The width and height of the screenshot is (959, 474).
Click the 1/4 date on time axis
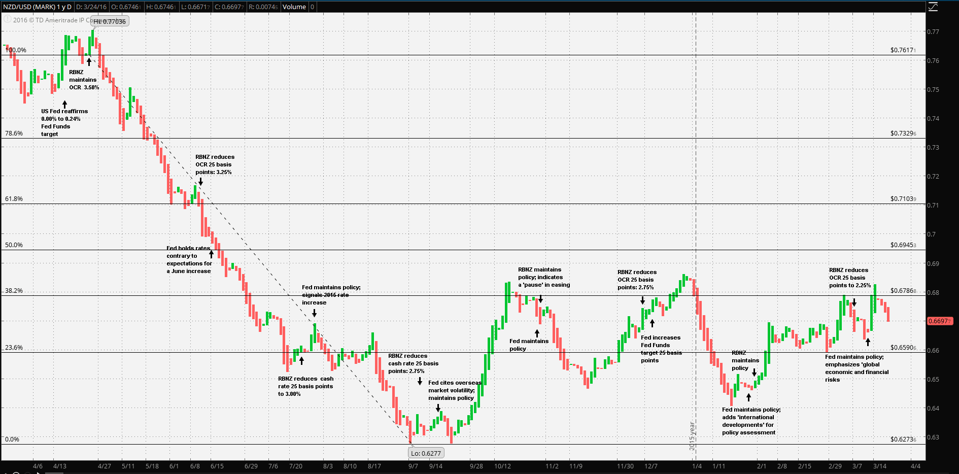tap(697, 466)
